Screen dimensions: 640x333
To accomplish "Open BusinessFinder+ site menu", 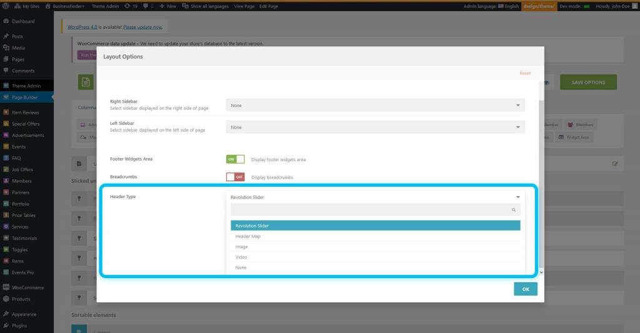I will click(65, 6).
